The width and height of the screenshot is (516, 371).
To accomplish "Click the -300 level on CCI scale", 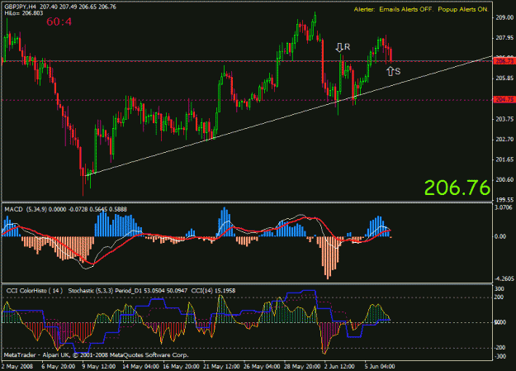I will click(499, 356).
